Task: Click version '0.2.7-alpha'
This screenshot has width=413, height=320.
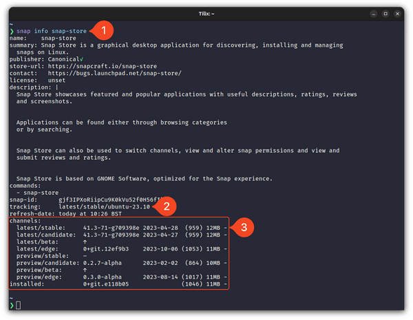Action: [x=103, y=263]
